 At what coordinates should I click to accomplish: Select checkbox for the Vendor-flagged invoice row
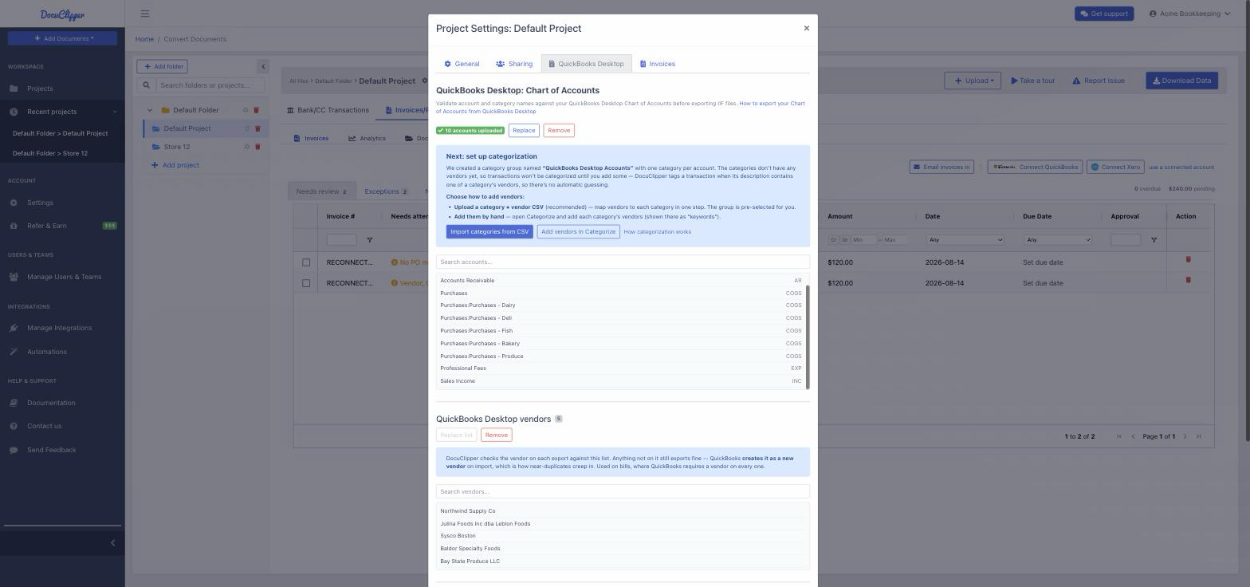click(x=306, y=283)
